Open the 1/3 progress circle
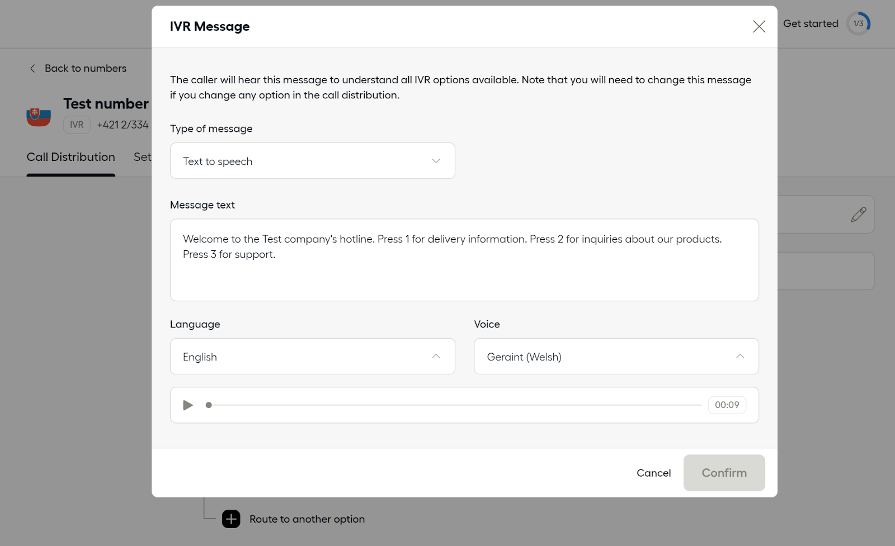Screen dimensions: 895x546 tap(858, 23)
